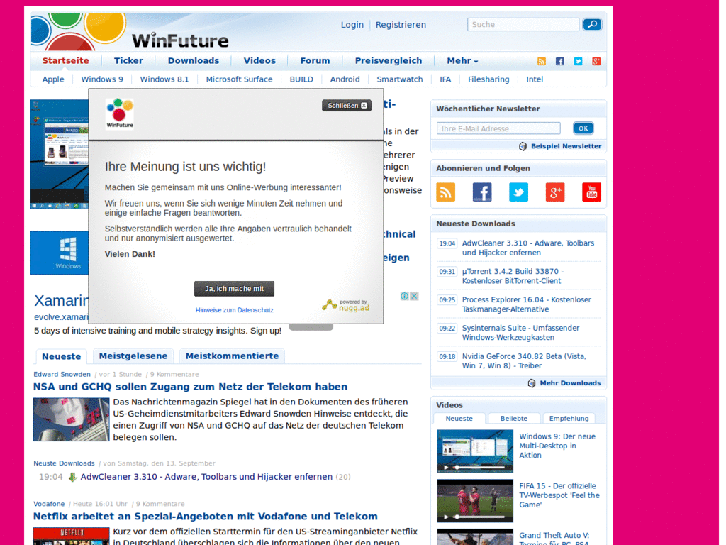Click the search magnifier icon
Viewport: 726px width, 545px height.
pyautogui.click(x=592, y=24)
